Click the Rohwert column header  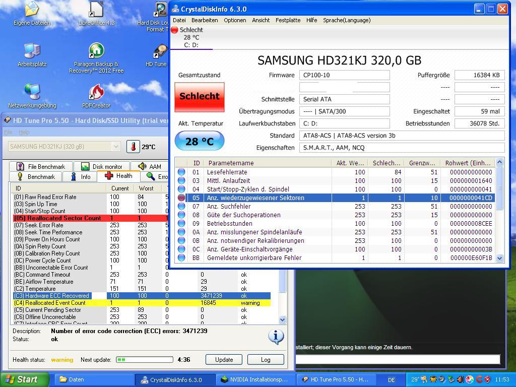(468, 163)
